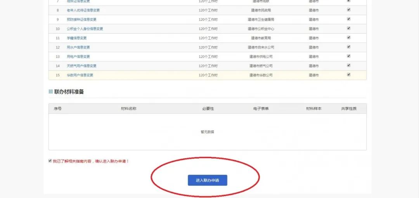Image resolution: width=419 pixels, height=198 pixels.
Task: Click the grid icon beside 联办材料准备
Action: pos(50,92)
